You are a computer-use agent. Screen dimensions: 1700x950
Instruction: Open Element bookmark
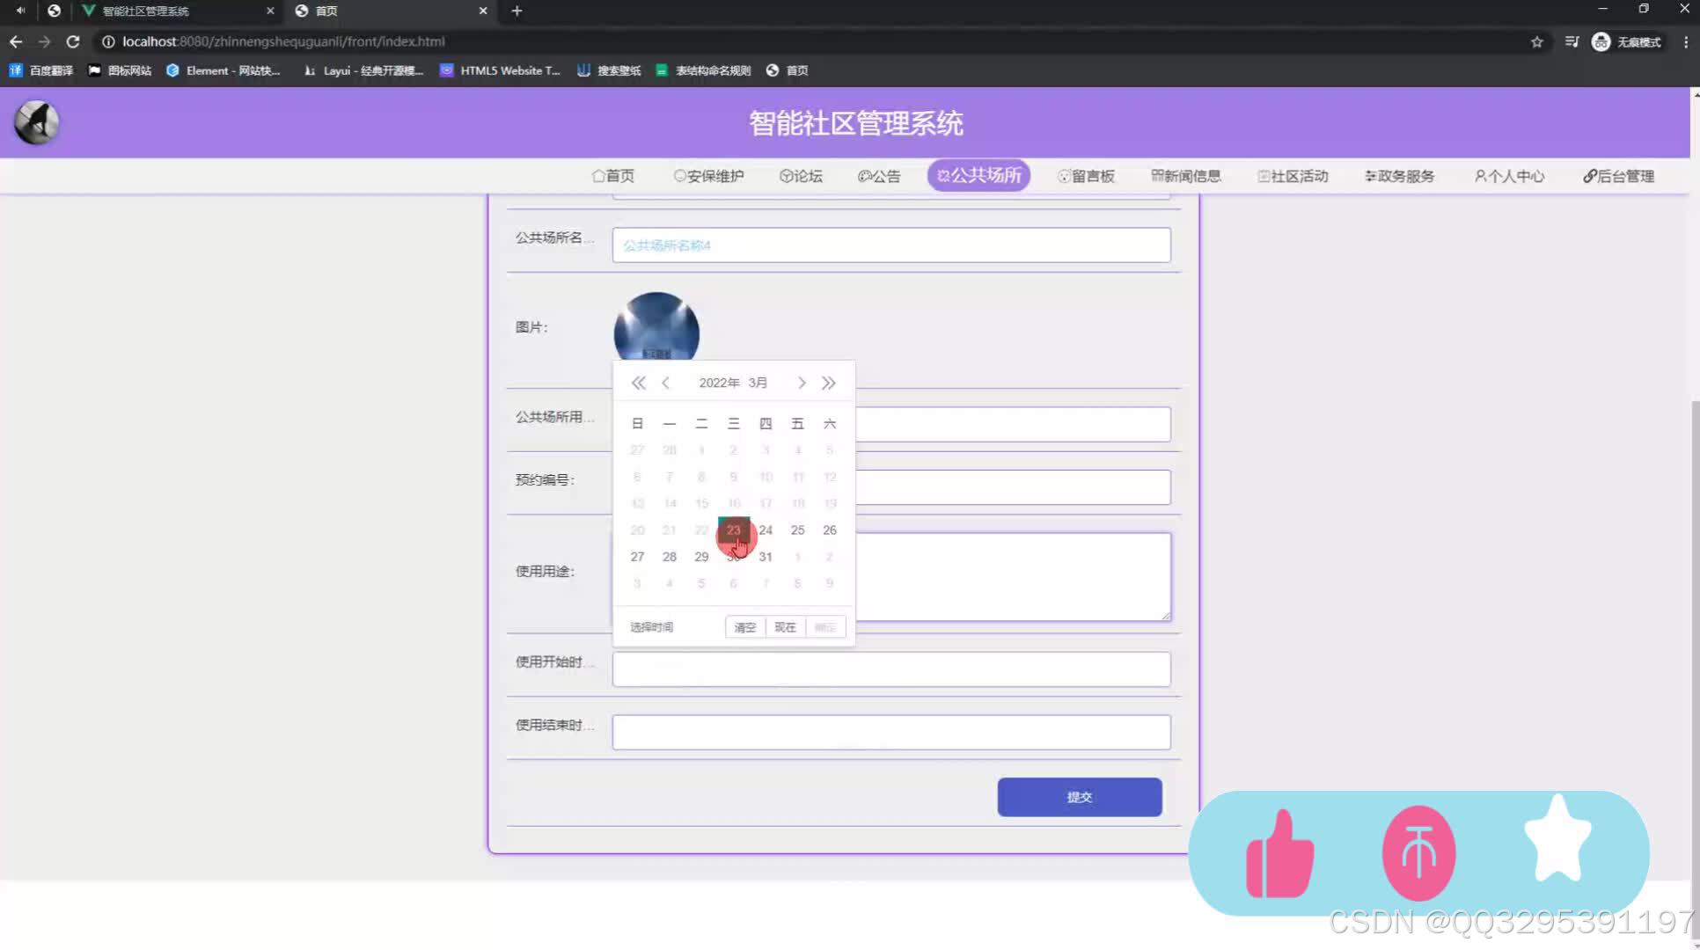click(x=223, y=70)
